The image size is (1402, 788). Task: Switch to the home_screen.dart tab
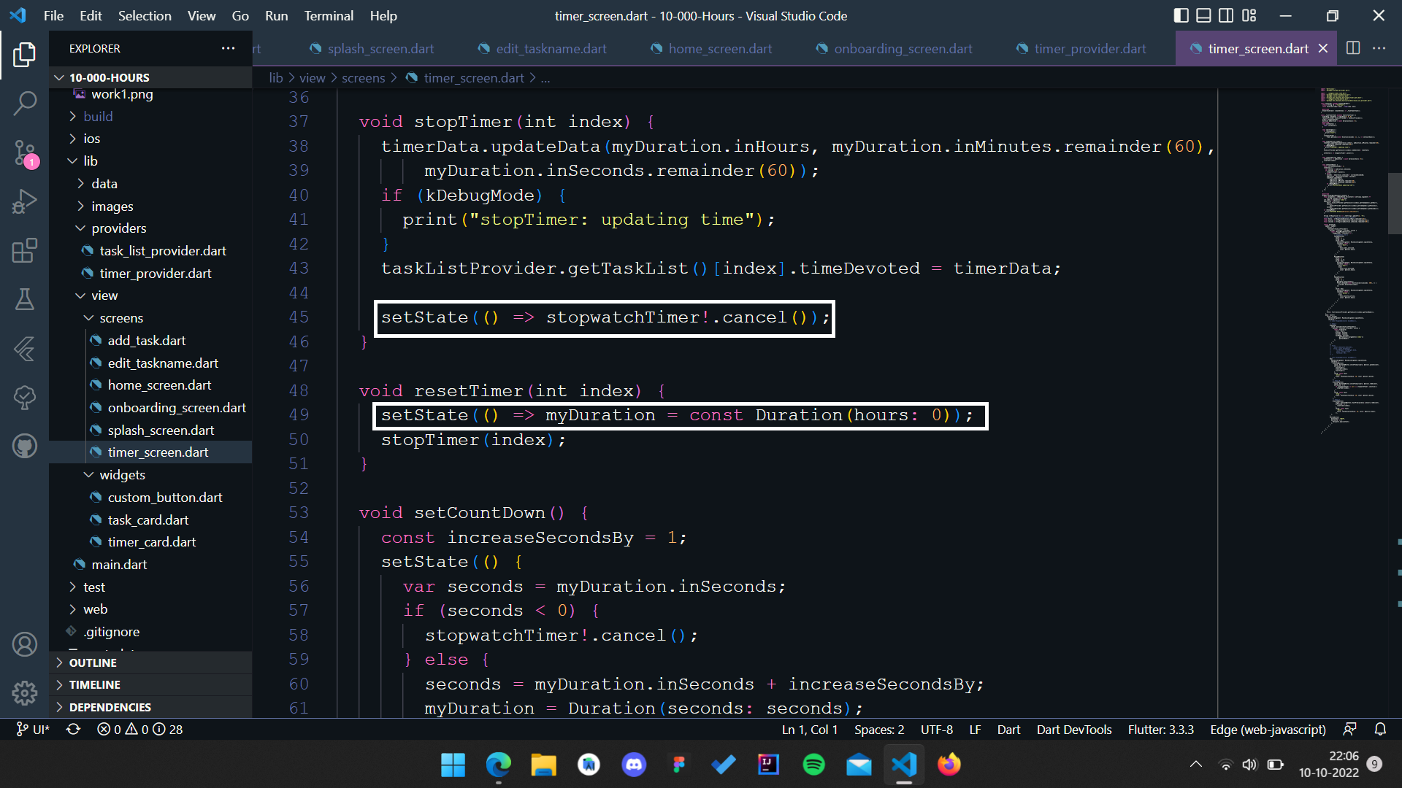tap(719, 48)
